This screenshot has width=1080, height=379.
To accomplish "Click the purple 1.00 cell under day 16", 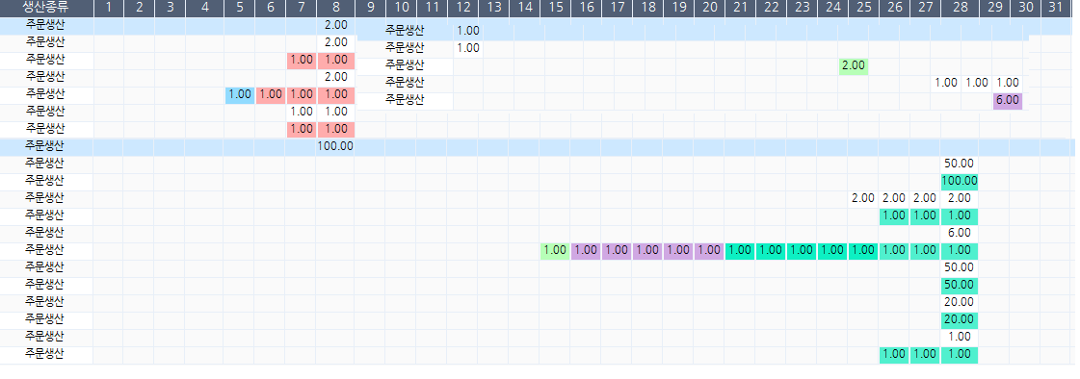I will [586, 250].
